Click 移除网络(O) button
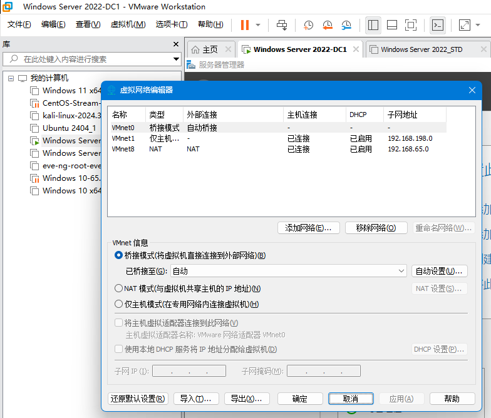491x418 pixels. coord(376,228)
